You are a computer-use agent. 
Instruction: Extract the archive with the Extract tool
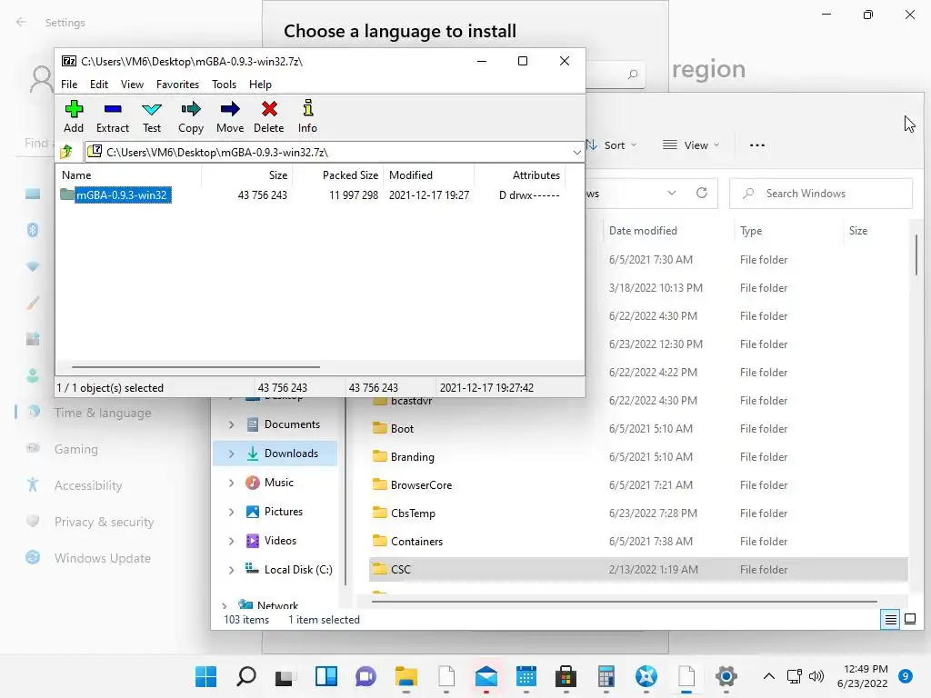[x=112, y=116]
